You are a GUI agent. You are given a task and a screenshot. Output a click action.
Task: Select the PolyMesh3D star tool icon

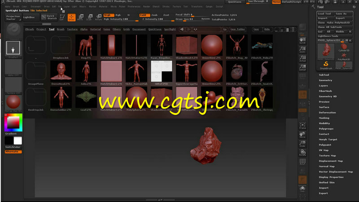[x=344, y=57]
